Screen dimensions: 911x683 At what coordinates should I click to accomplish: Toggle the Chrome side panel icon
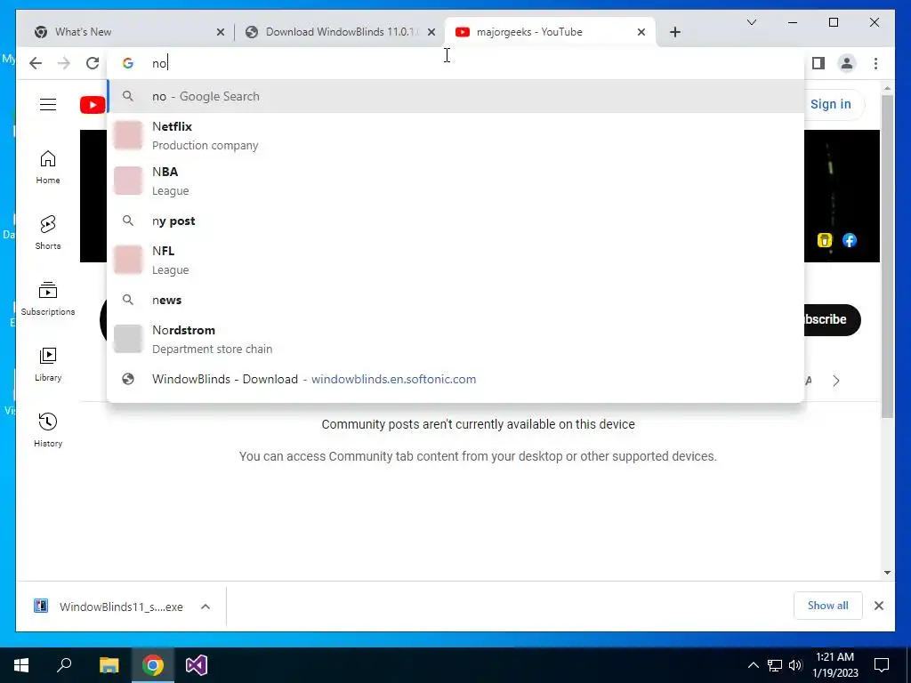818,63
